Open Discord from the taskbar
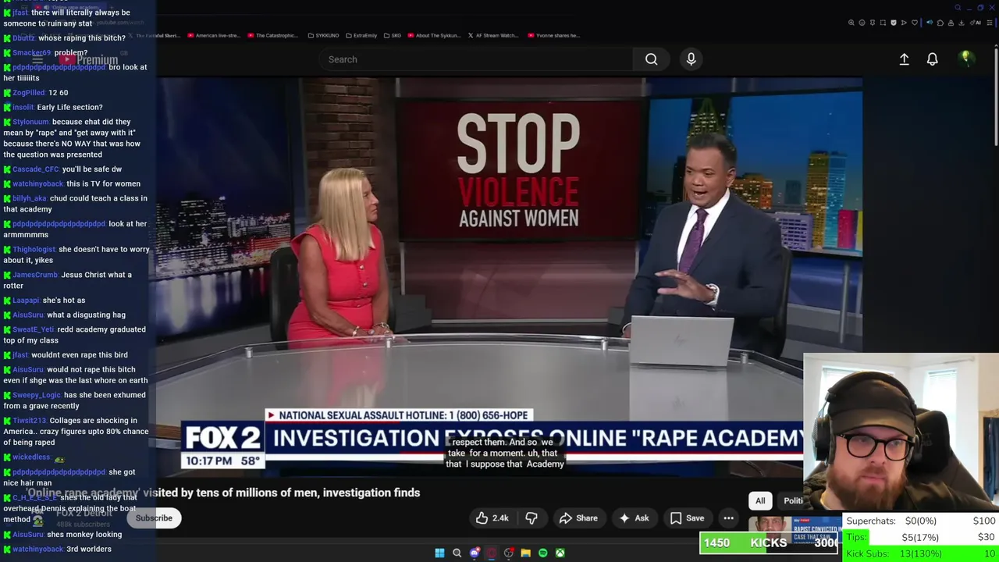Image resolution: width=999 pixels, height=562 pixels. [x=474, y=553]
